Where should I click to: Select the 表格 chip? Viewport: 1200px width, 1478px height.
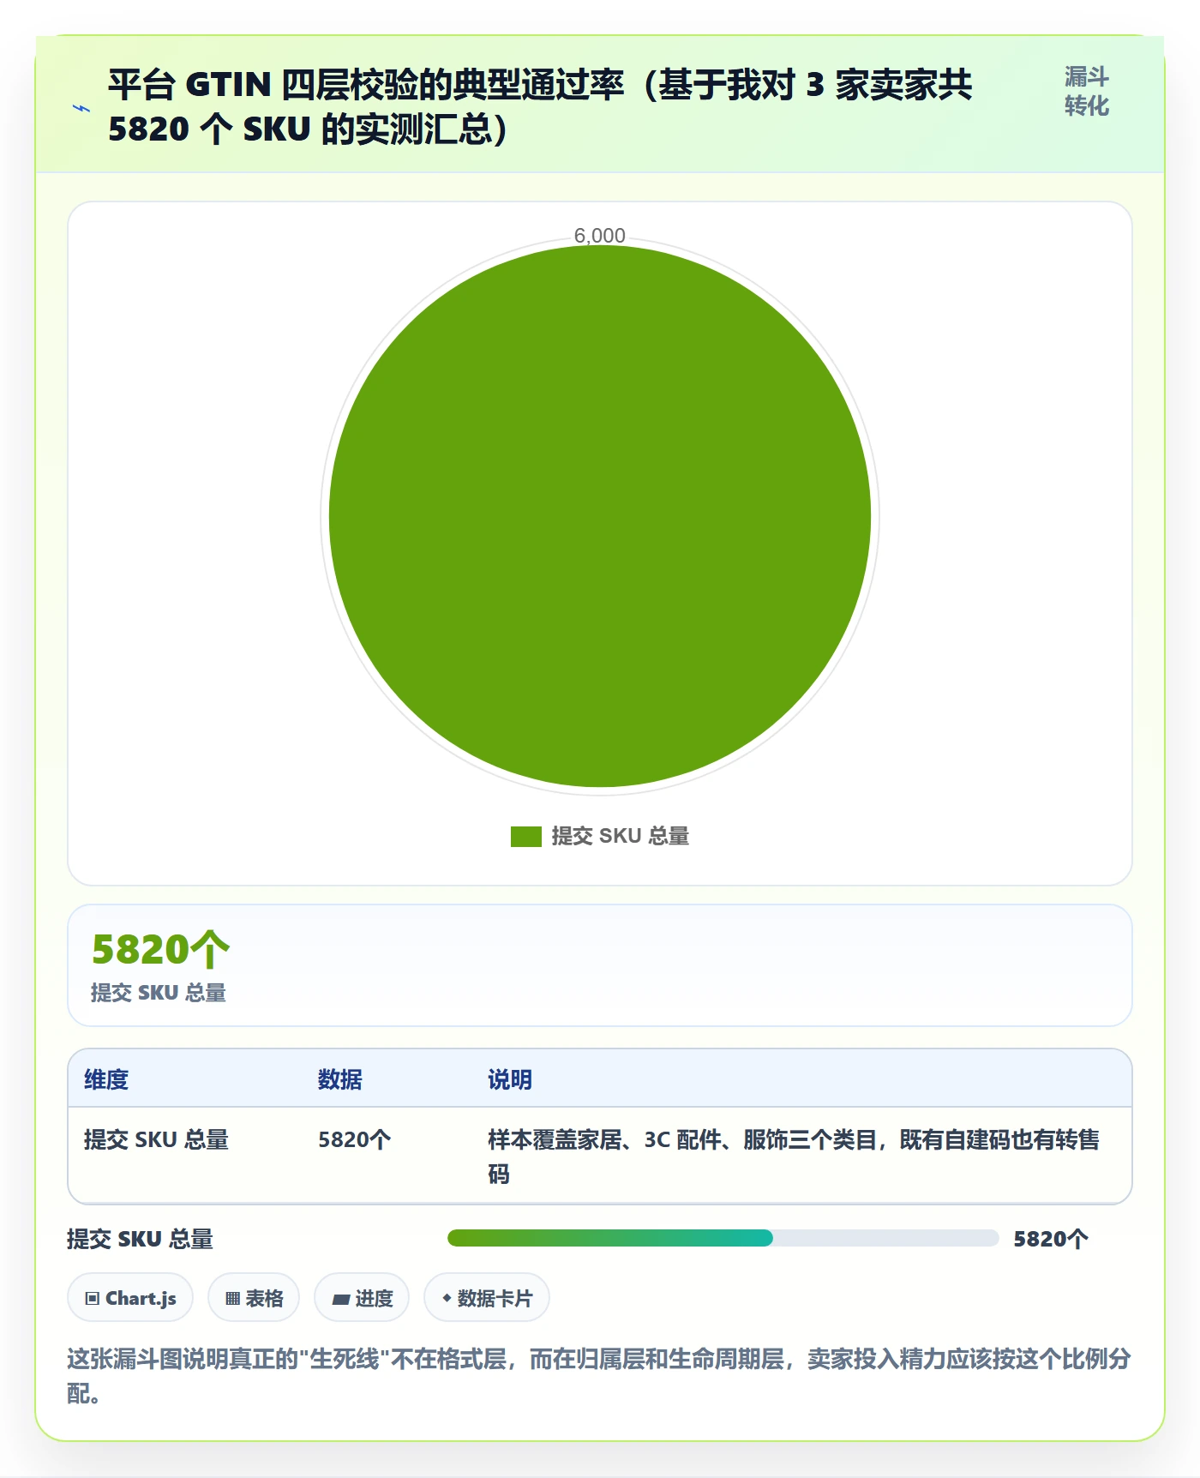click(x=254, y=1298)
